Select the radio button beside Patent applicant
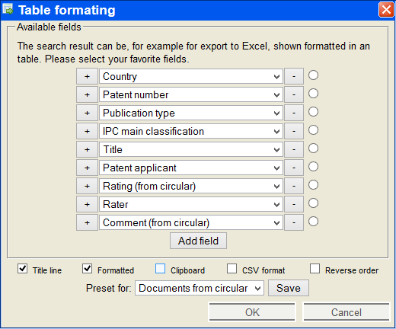Screen dimensions: 396x329 click(x=313, y=167)
